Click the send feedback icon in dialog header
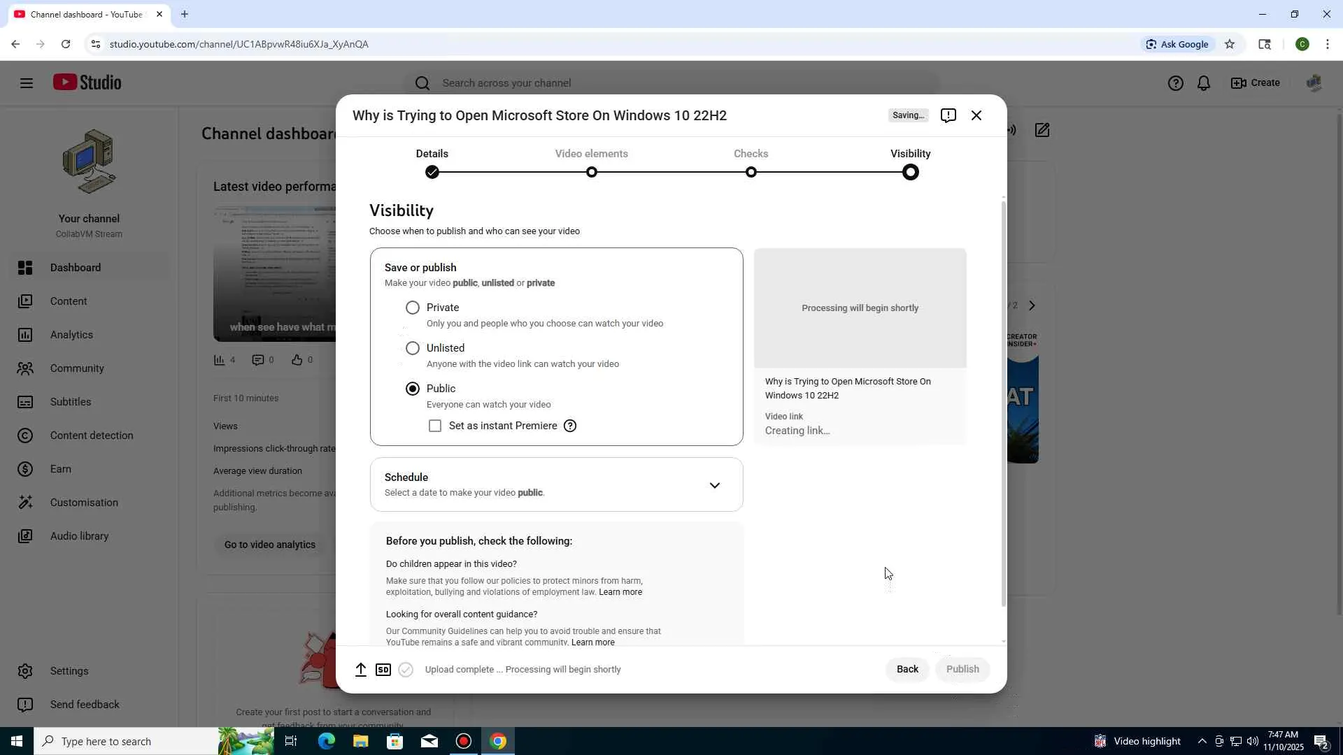1343x755 pixels. [x=948, y=115]
